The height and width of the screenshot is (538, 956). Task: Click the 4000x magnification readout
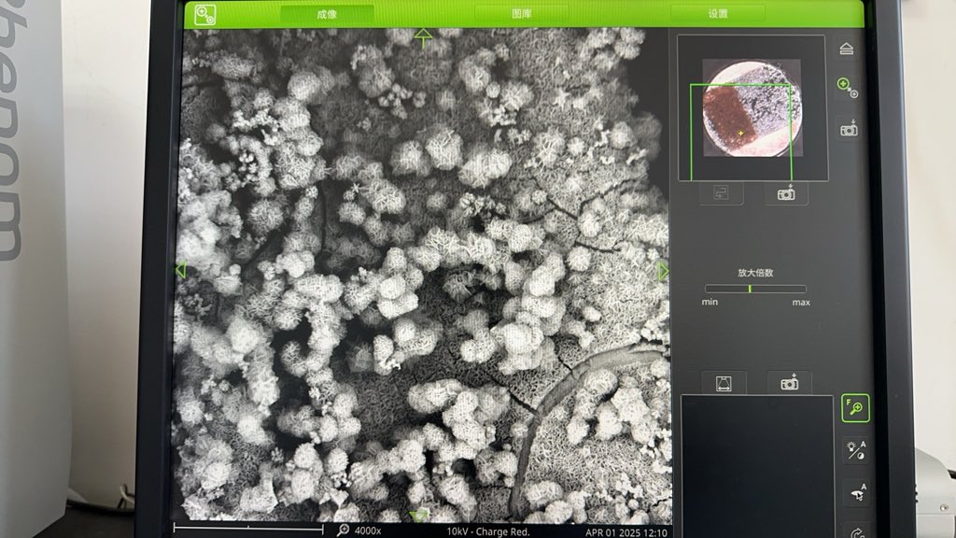[368, 531]
